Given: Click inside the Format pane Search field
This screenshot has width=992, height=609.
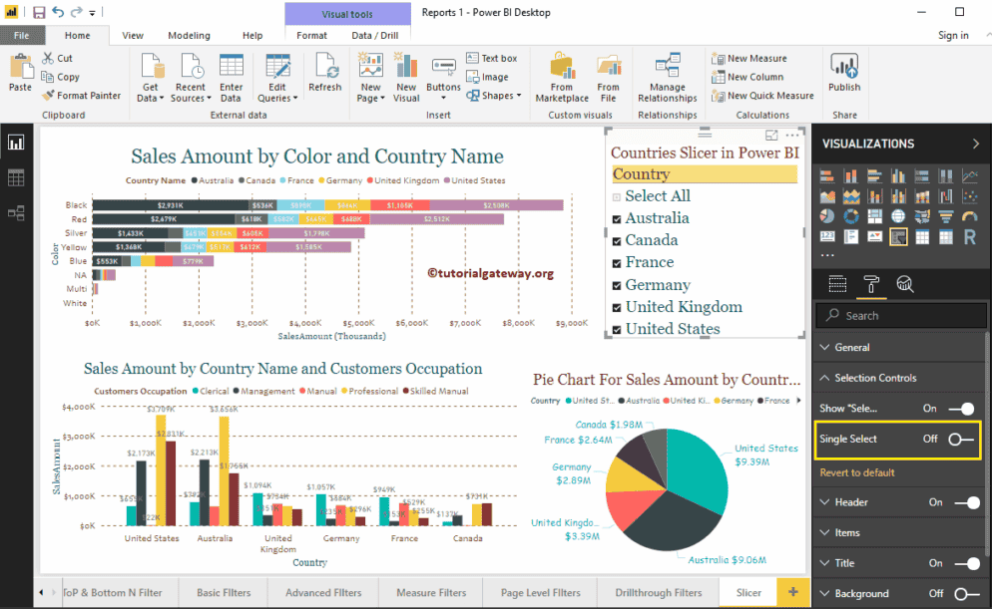Looking at the screenshot, I should click(898, 315).
